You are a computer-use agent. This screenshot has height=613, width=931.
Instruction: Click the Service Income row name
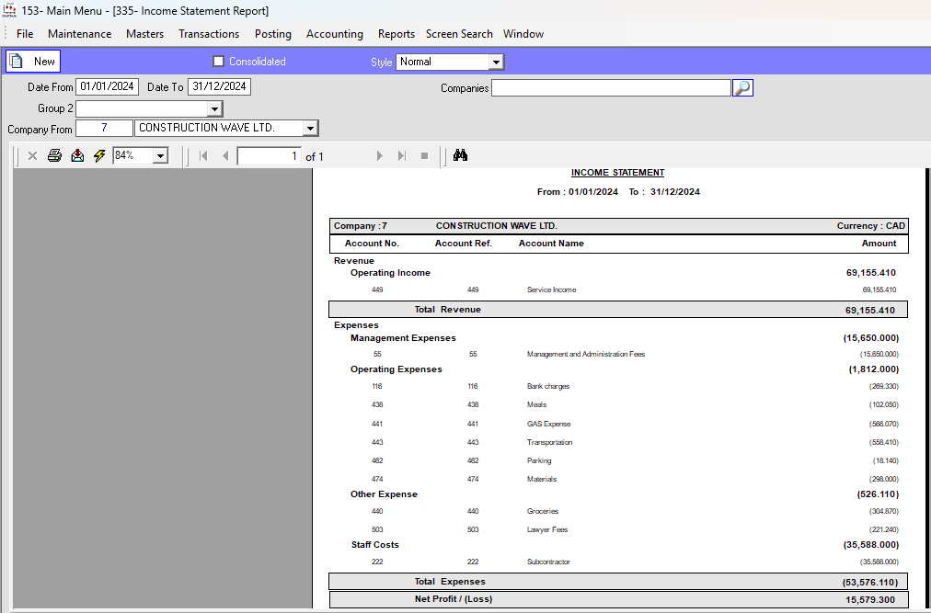(x=551, y=289)
